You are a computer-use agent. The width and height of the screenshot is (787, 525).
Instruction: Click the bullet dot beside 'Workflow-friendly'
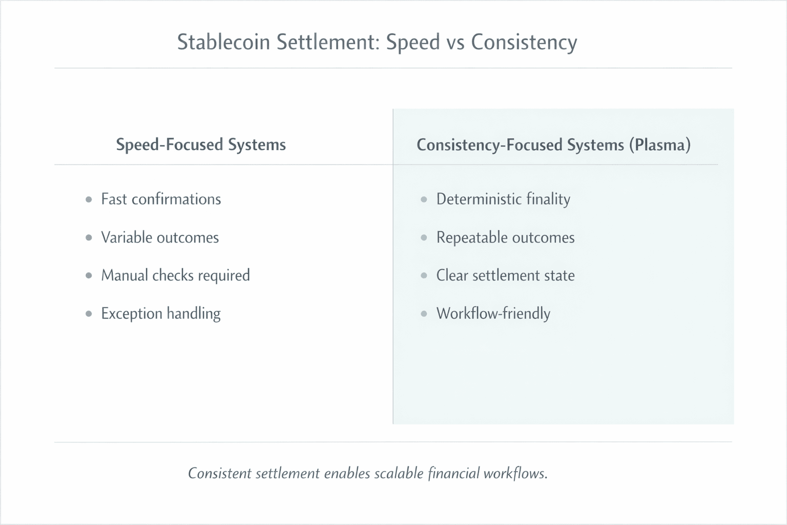point(424,313)
